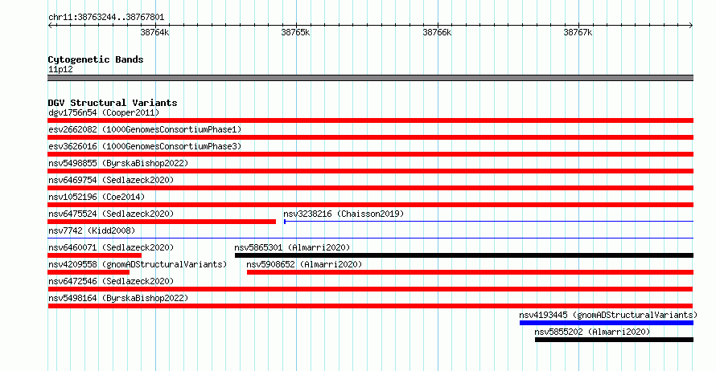This screenshot has height=371, width=716.
Task: Open the nsv6460071 (Sedlazeck2020) label
Action: point(111,247)
